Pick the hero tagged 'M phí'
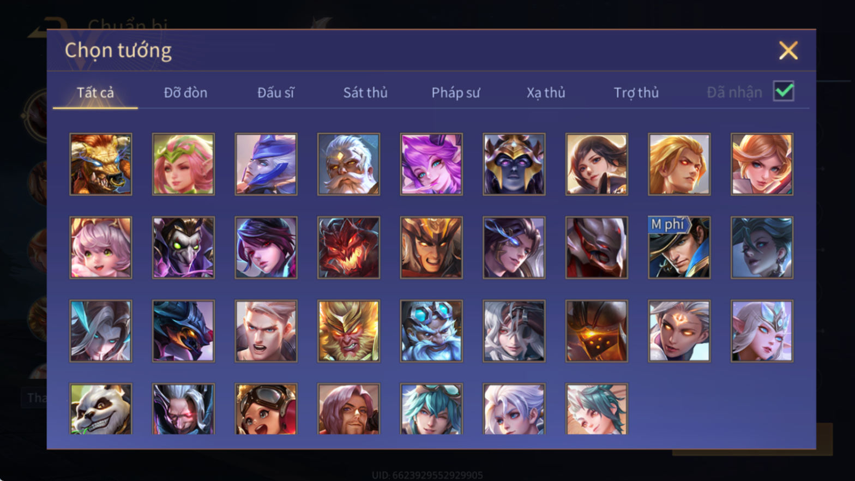The width and height of the screenshot is (855, 481). tap(679, 248)
